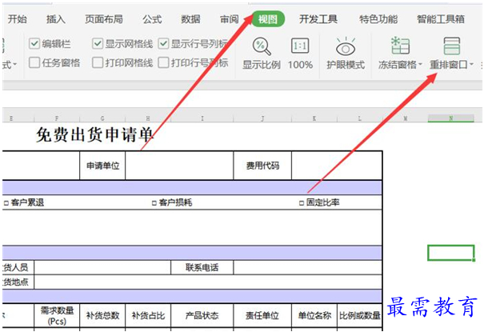Click the 比例或数量 header cell
Viewport: 484px width, 332px height.
click(360, 316)
